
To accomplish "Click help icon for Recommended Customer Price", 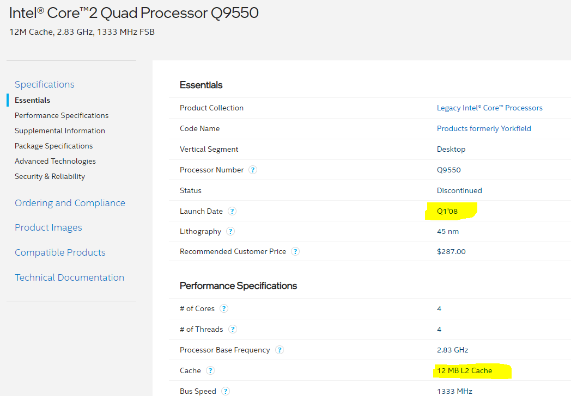I will click(295, 252).
